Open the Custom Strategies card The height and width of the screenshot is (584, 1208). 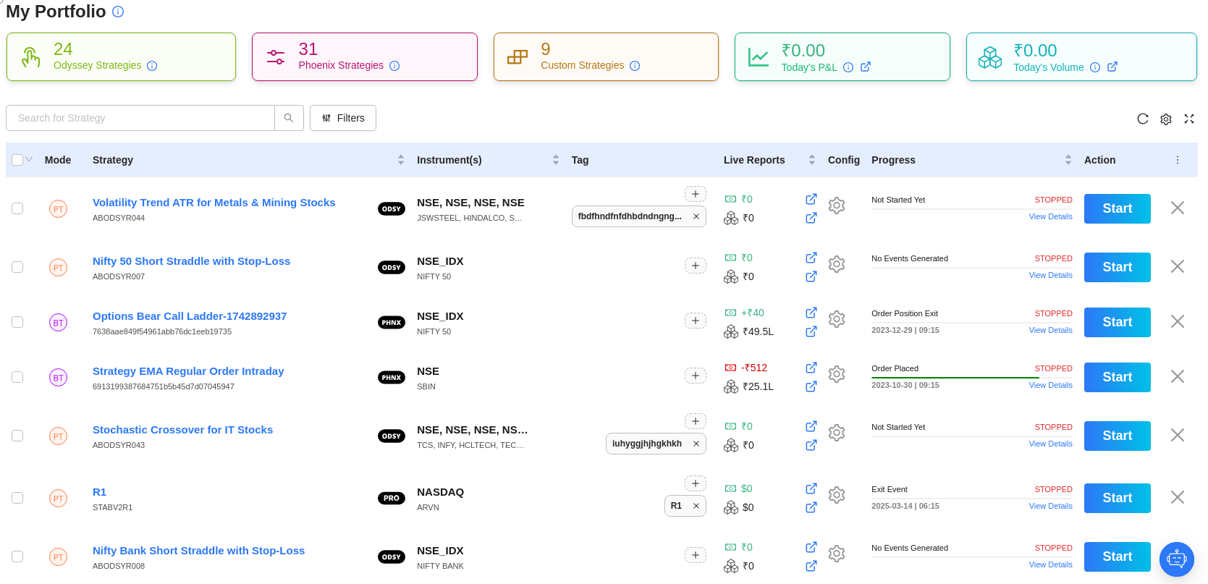tap(605, 56)
